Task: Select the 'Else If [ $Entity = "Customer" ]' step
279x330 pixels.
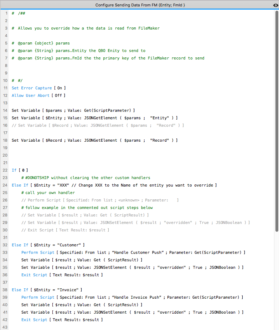Action: point(48,245)
